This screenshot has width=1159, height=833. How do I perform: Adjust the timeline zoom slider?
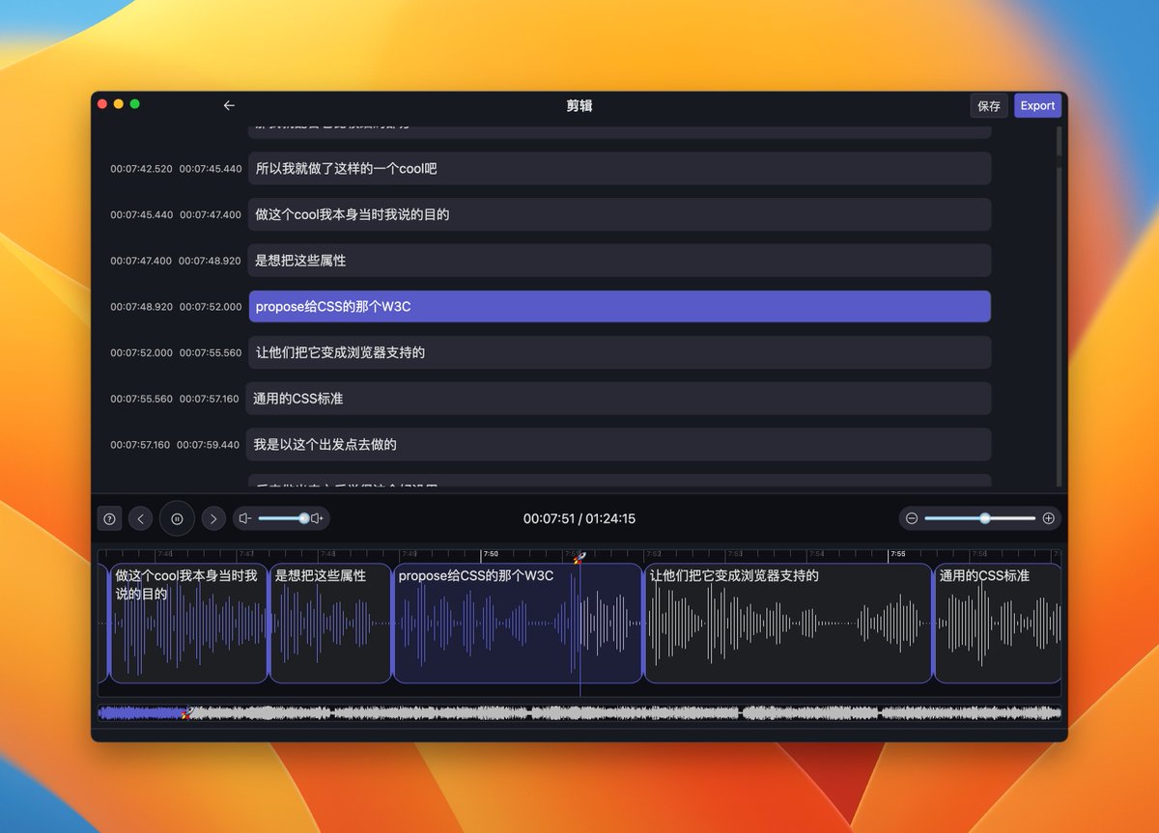pos(979,519)
